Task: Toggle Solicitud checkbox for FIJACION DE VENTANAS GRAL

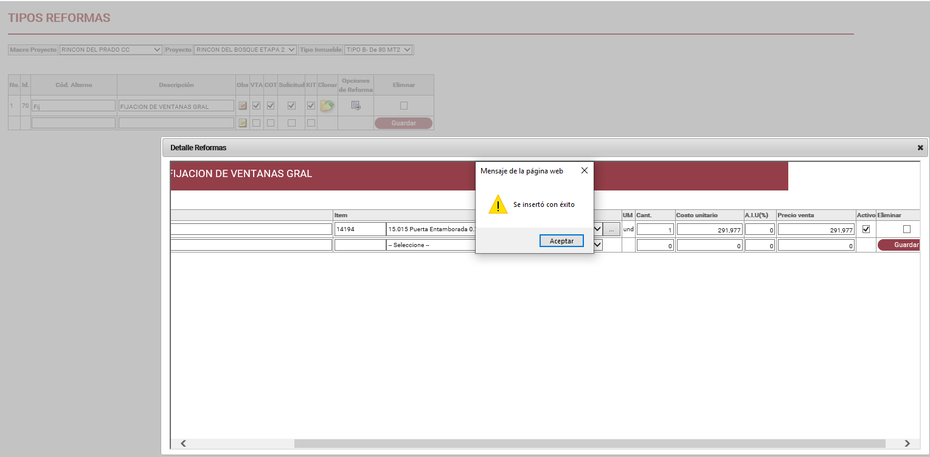Action: click(x=291, y=106)
